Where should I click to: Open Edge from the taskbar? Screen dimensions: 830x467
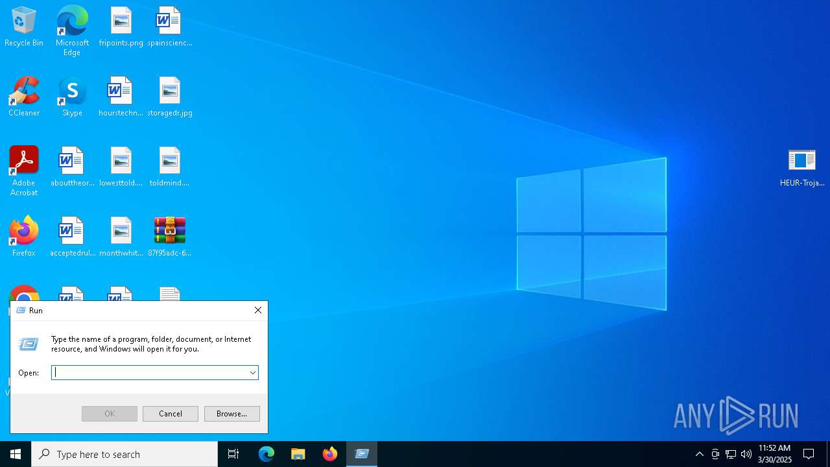pyautogui.click(x=267, y=454)
